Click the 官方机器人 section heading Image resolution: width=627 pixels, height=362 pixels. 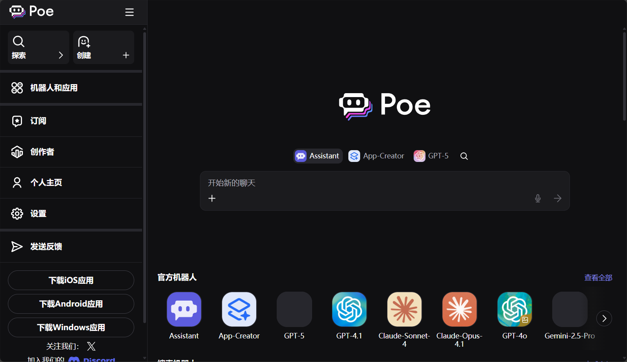(177, 277)
